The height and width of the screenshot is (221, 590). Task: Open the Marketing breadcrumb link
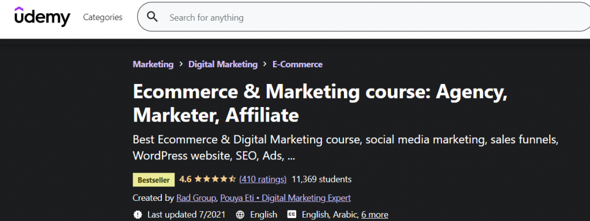pyautogui.click(x=153, y=64)
